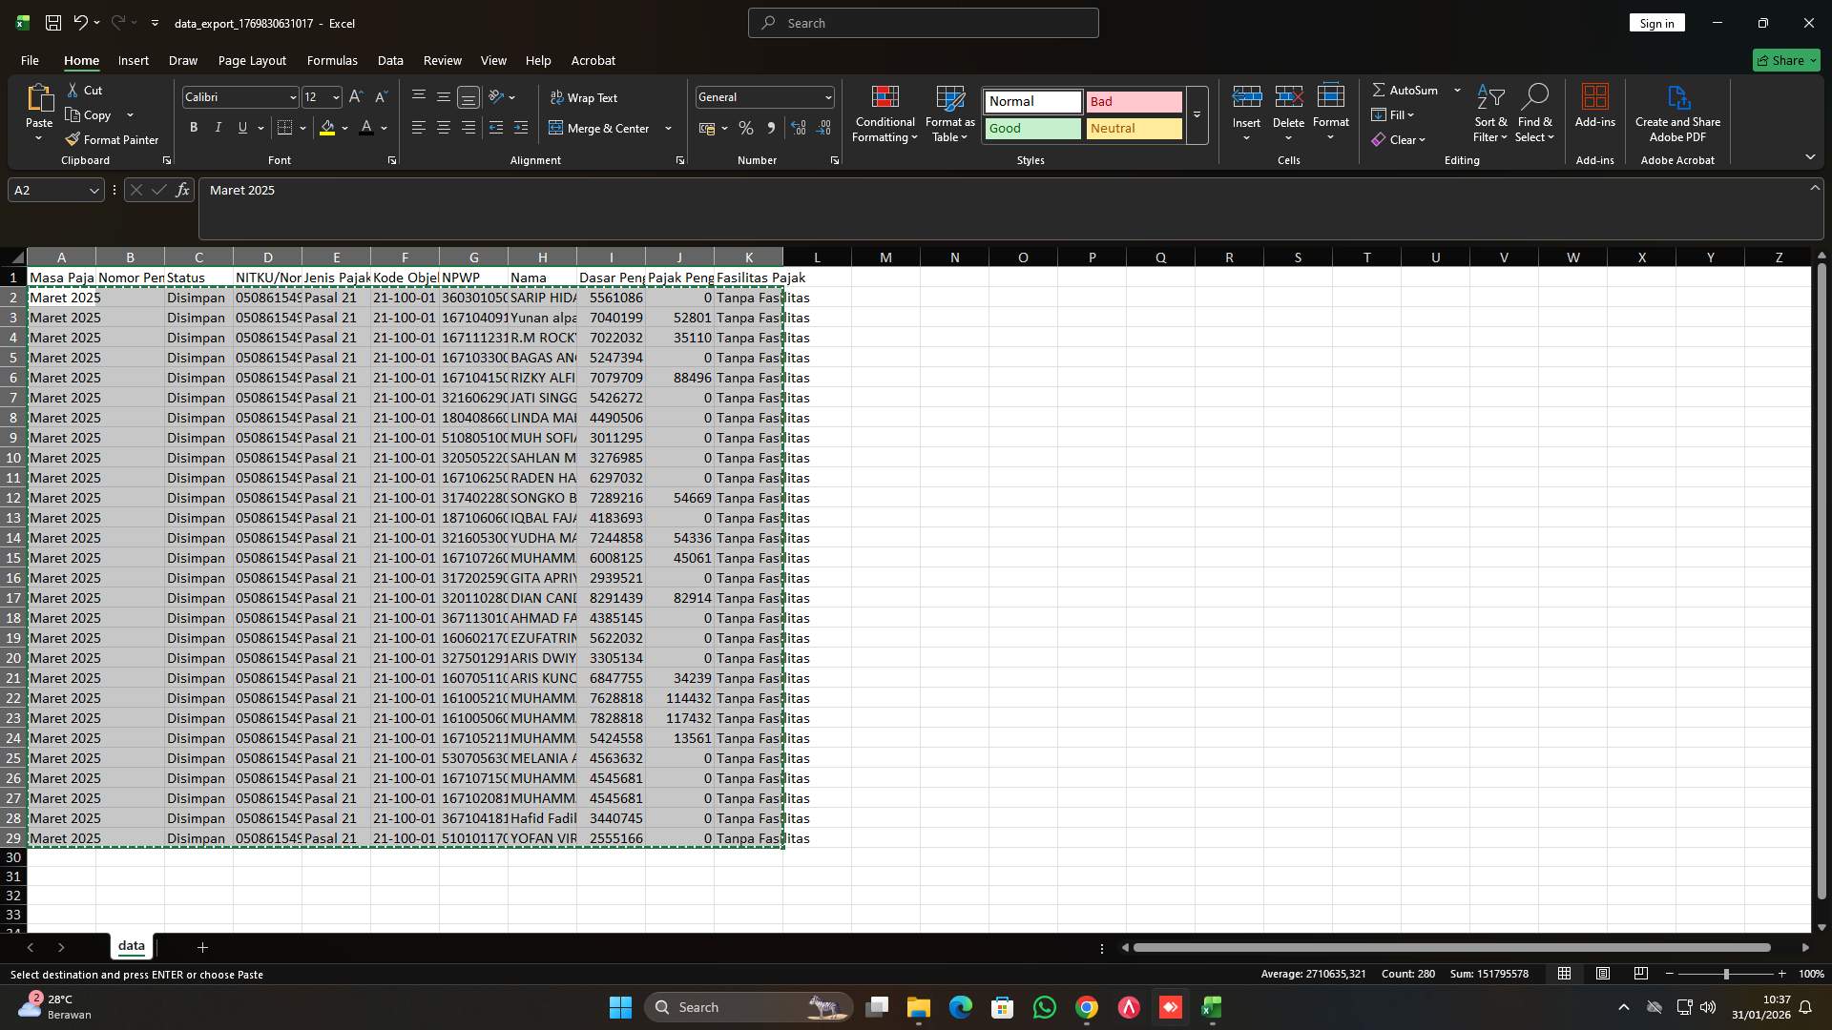Click the Comma Style icon

click(x=772, y=128)
